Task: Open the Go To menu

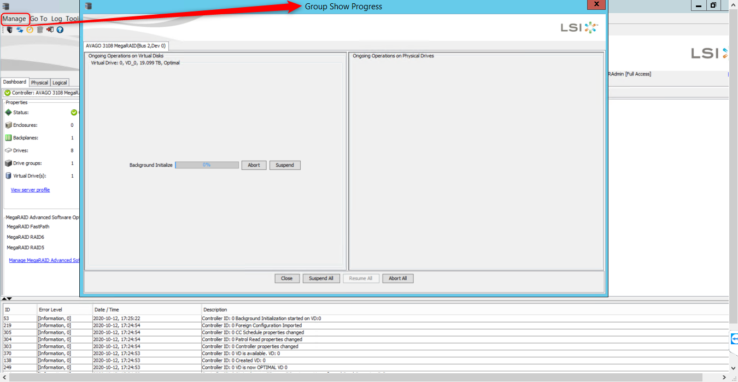Action: 39,19
